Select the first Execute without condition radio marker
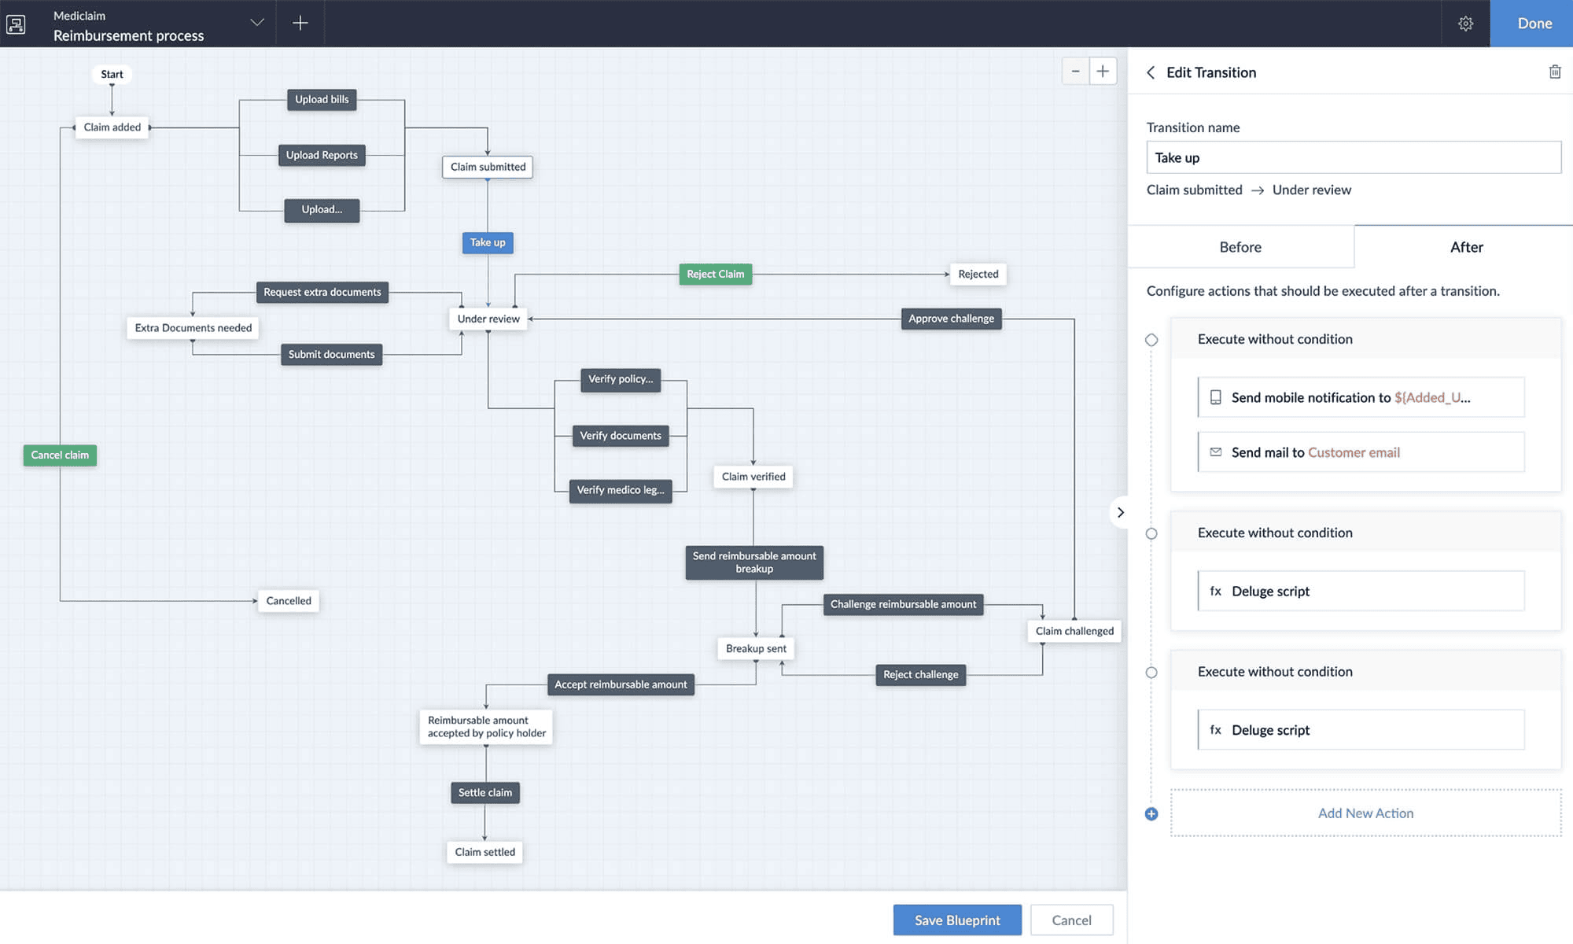Image resolution: width=1573 pixels, height=944 pixels. point(1151,340)
